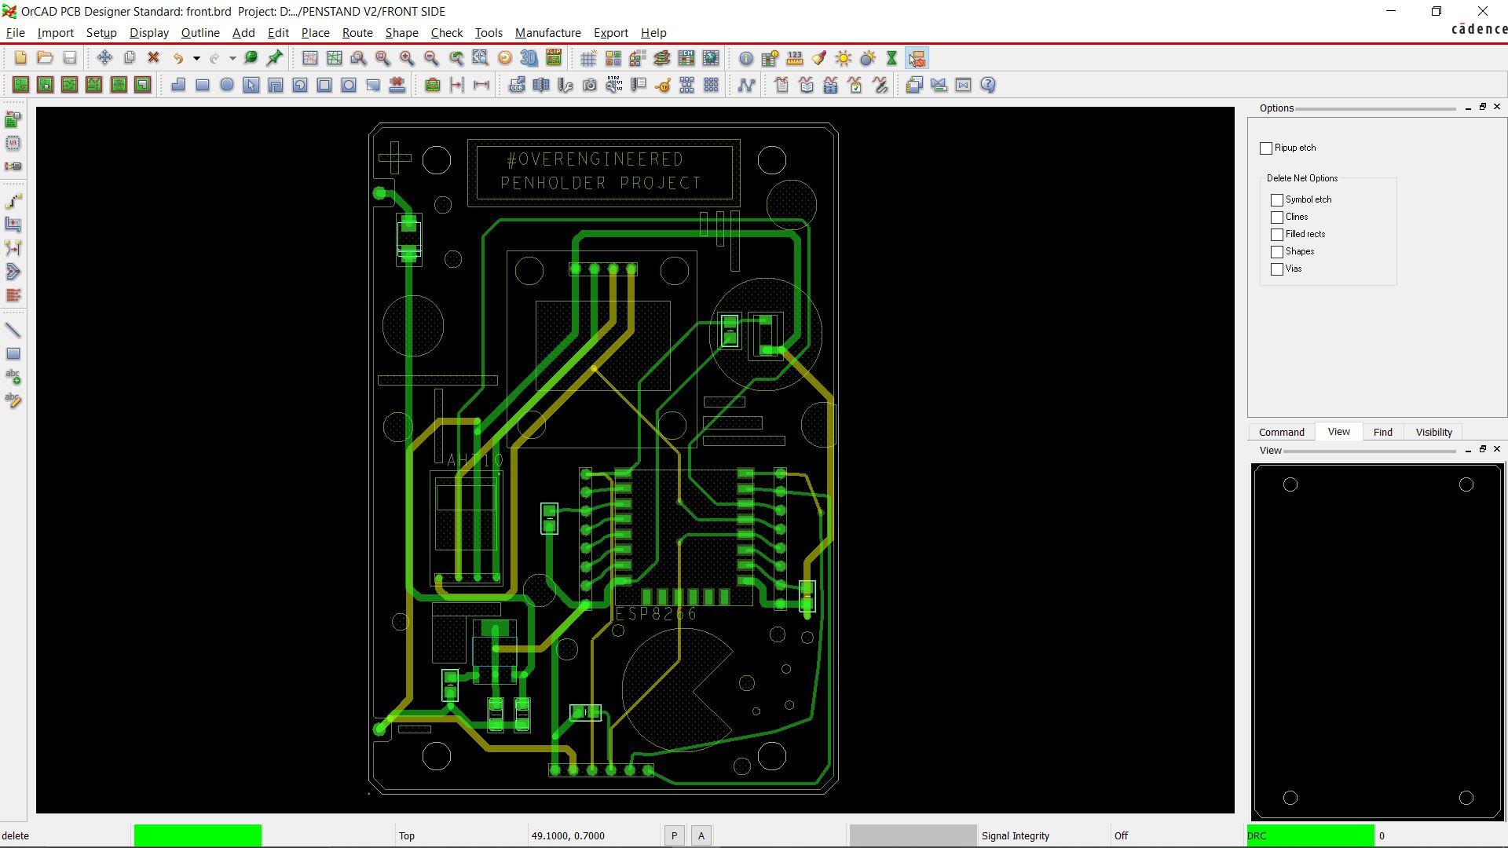The height and width of the screenshot is (848, 1508).
Task: Switch to the Find tab in Options panel
Action: tap(1382, 432)
